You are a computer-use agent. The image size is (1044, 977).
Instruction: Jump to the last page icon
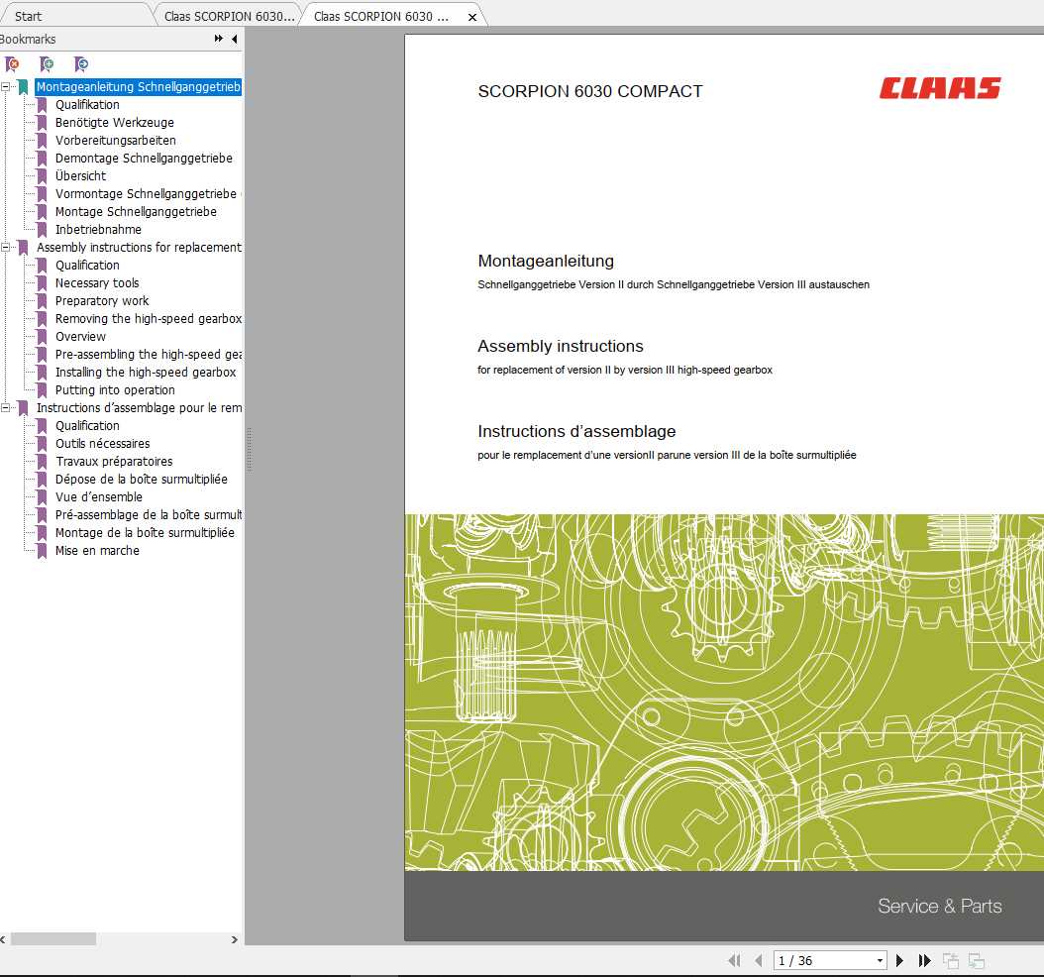point(923,960)
